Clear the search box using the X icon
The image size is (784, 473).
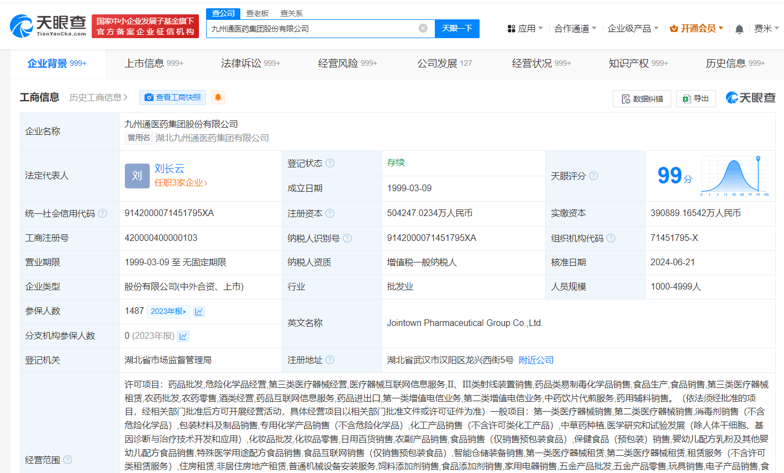click(x=423, y=28)
